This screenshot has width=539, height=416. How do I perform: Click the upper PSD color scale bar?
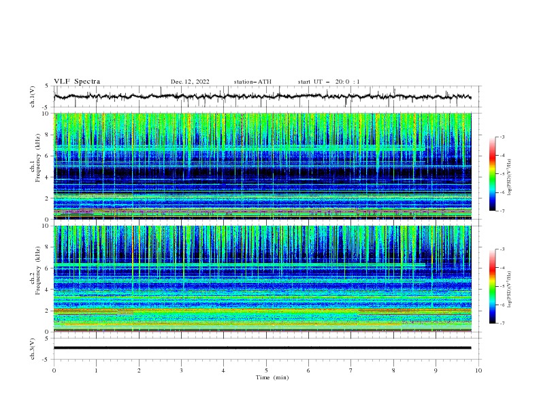492,174
